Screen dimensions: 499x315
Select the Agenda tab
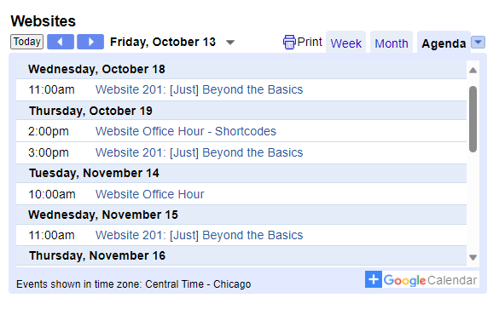pos(444,43)
